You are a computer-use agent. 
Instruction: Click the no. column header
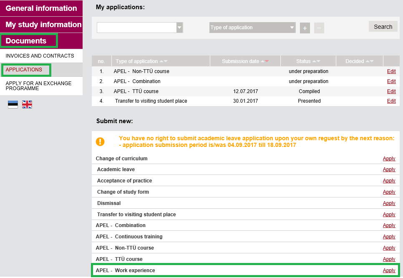(101, 61)
